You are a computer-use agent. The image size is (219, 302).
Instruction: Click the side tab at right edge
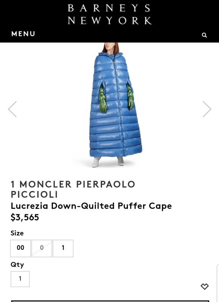218,283
